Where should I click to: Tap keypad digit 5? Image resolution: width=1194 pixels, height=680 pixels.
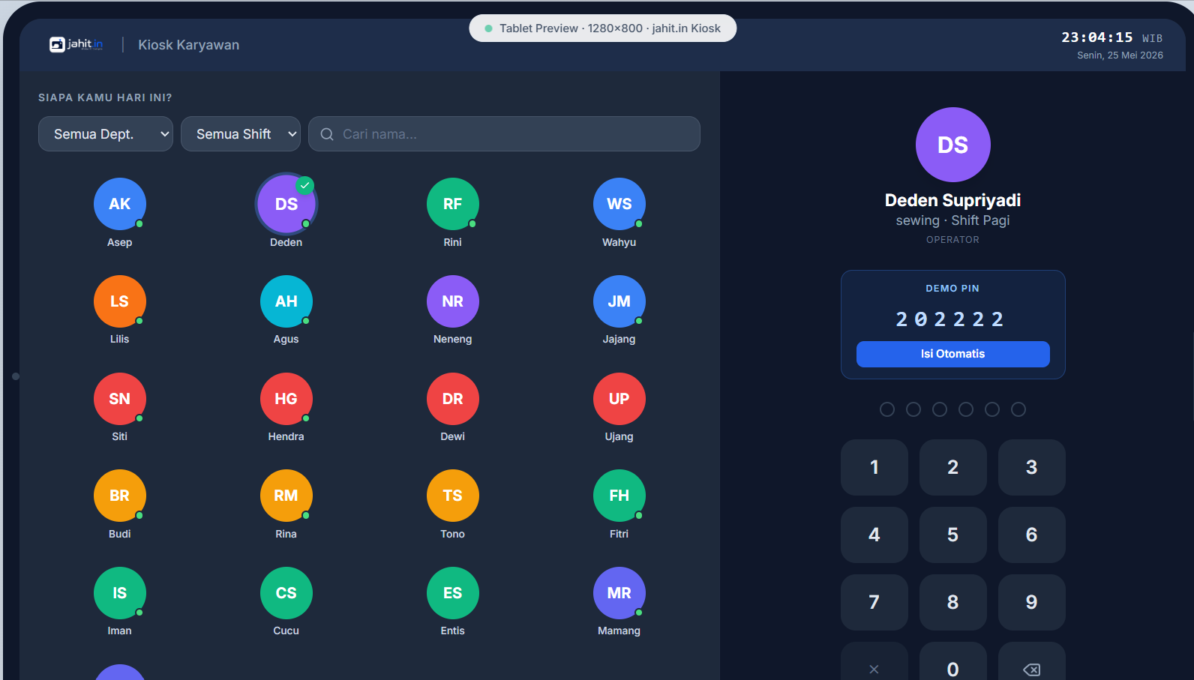[x=953, y=535]
